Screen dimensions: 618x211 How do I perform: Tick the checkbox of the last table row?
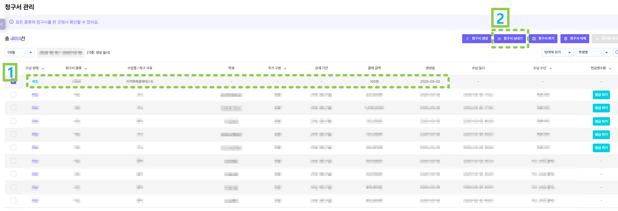(x=13, y=201)
